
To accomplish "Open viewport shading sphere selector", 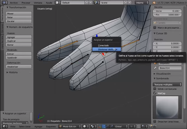I will (86, 126).
